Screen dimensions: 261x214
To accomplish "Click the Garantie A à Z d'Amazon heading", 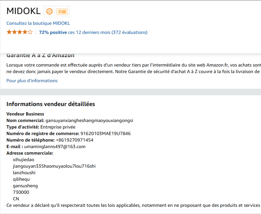I will (40, 55).
